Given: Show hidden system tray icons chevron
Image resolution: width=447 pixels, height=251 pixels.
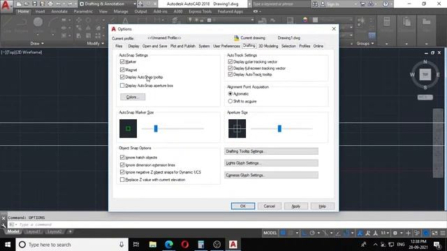Looking at the screenshot, I should (x=375, y=245).
